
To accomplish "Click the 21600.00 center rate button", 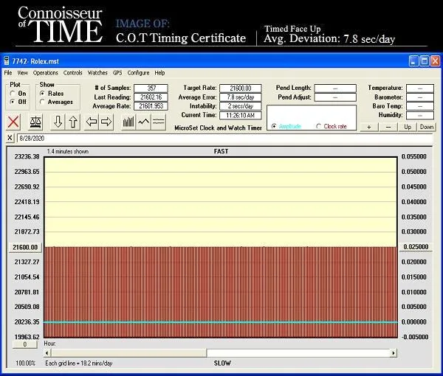I will (25, 247).
